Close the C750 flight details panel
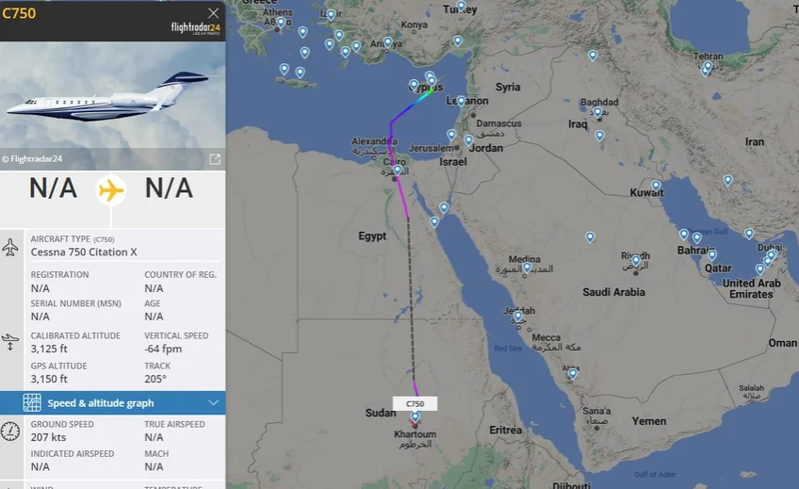The height and width of the screenshot is (489, 799). click(214, 13)
